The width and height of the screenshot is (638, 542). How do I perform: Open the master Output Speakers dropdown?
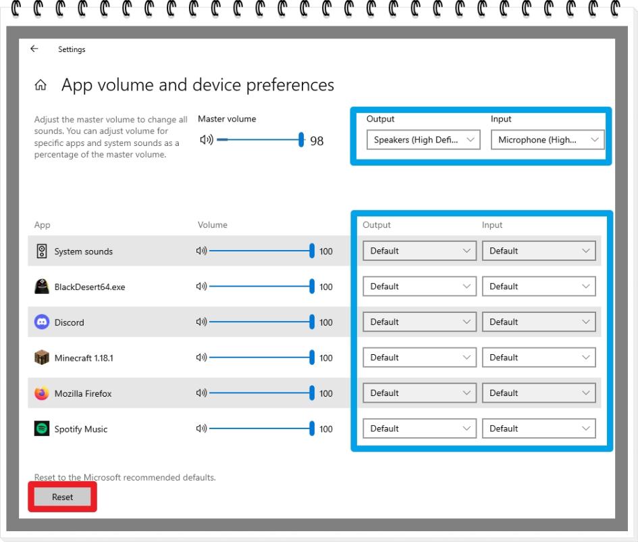(423, 140)
